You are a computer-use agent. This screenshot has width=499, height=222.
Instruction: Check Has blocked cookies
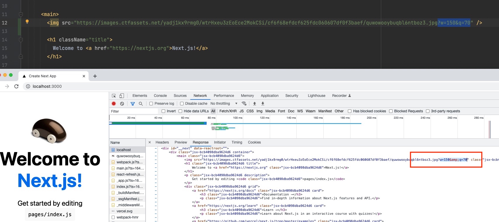pyautogui.click(x=350, y=111)
